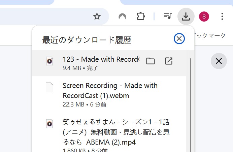The image size is (233, 152).
Task: Show 123 RecordCast file in folder
Action: coord(151,61)
